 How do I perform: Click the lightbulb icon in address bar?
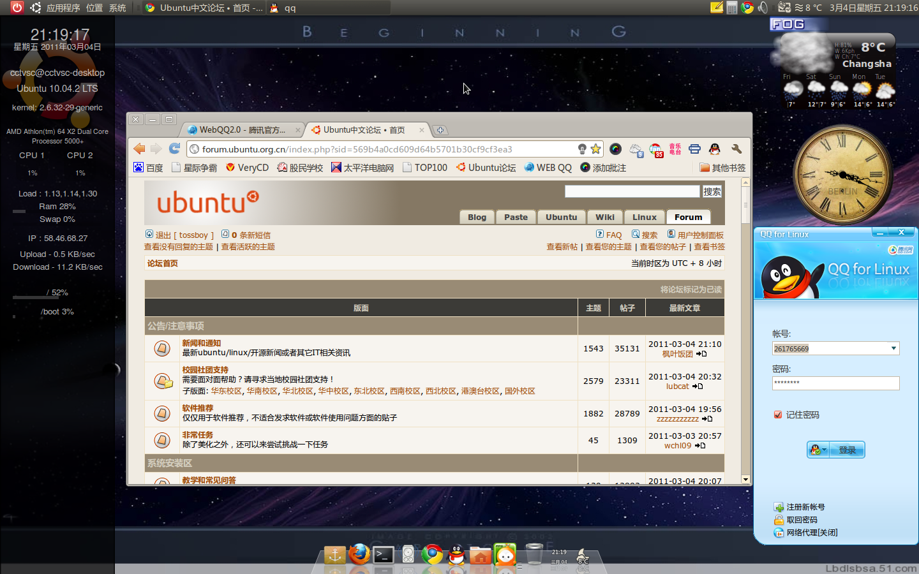pyautogui.click(x=582, y=149)
